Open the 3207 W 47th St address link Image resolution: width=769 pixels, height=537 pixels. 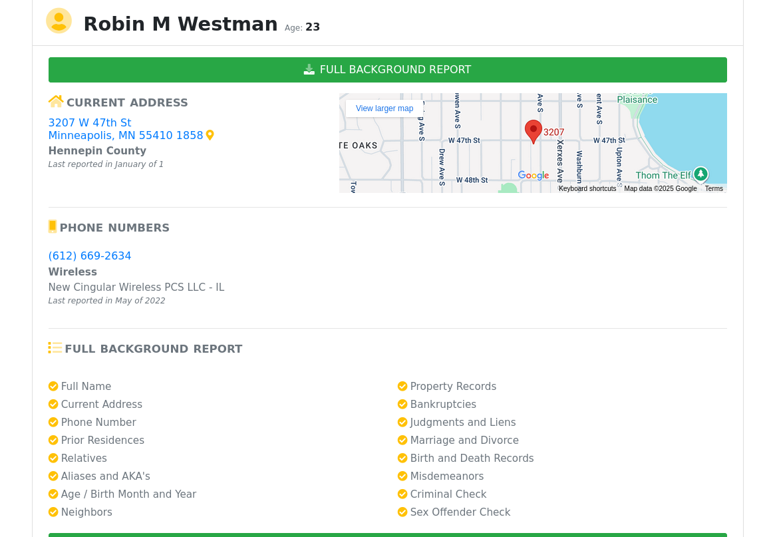[90, 122]
